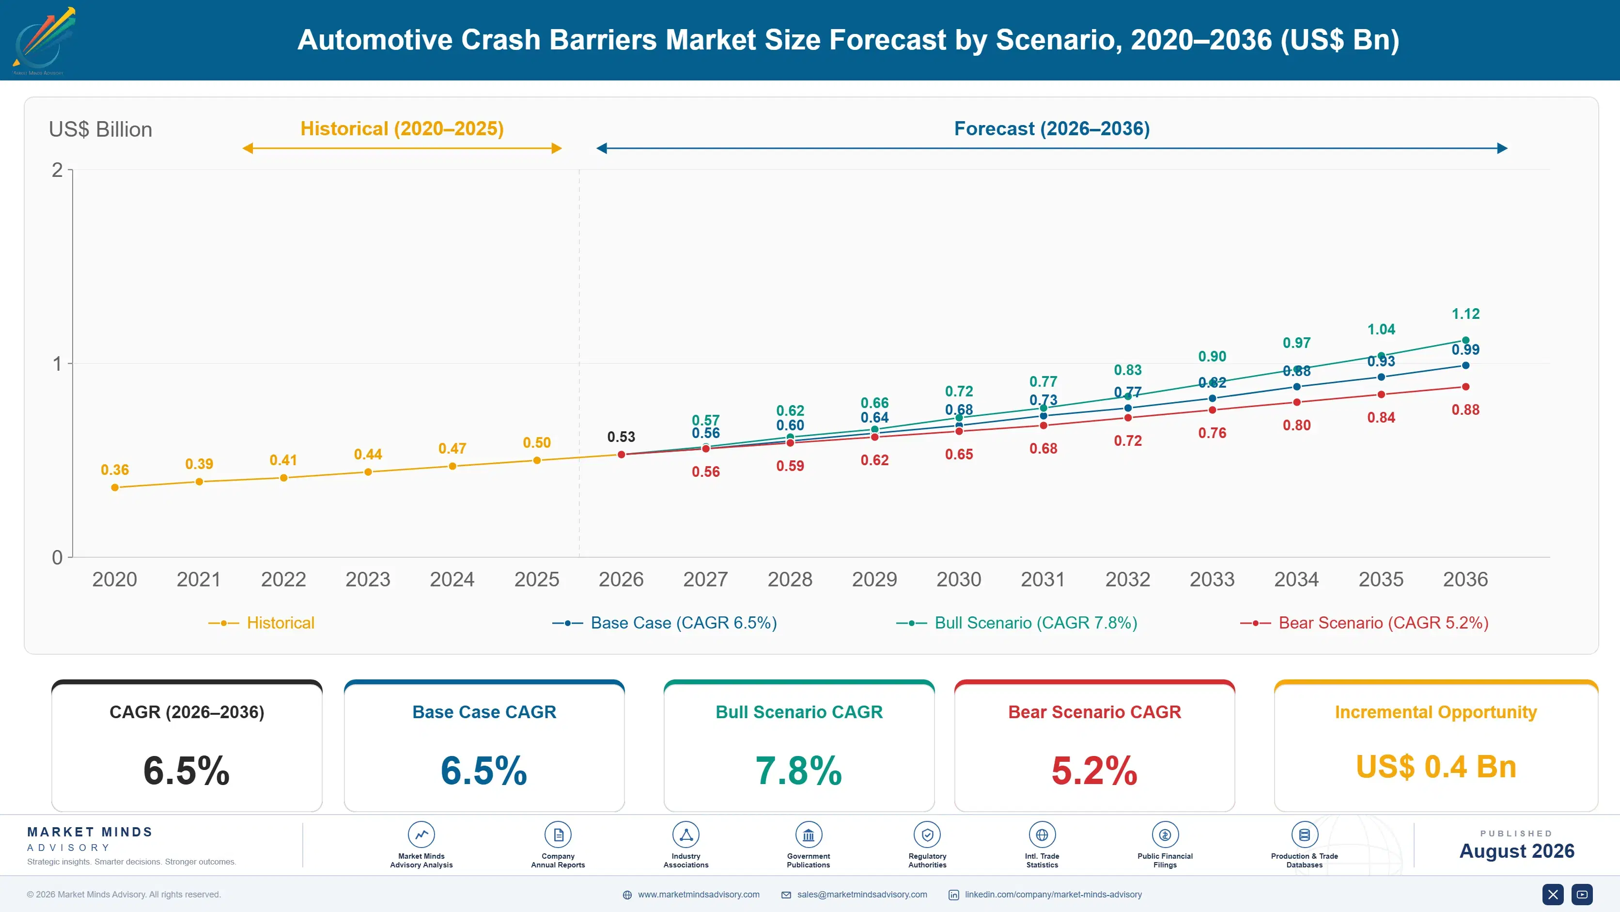1620x912 pixels.
Task: Click the Historical (2020–2025) heading
Action: pos(403,128)
